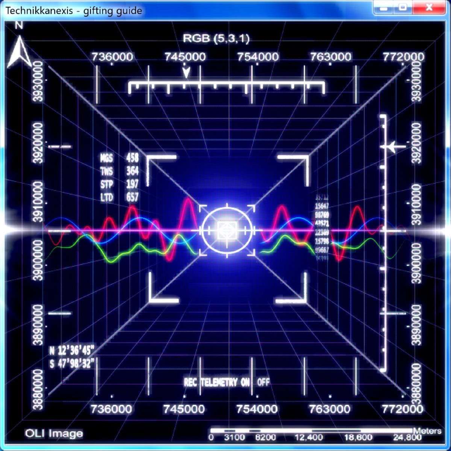Click the north arrow compass icon
This screenshot has width=451, height=451.
[x=19, y=53]
